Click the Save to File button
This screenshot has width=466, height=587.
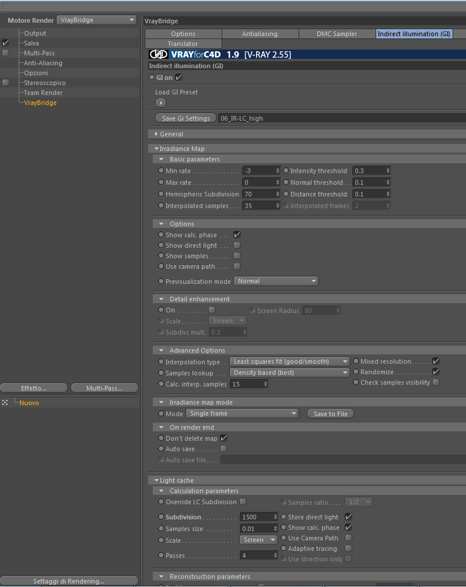pos(330,414)
